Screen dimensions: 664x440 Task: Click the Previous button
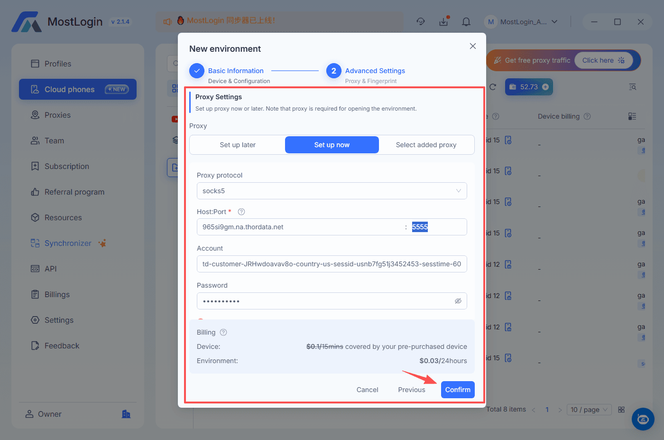(x=412, y=390)
